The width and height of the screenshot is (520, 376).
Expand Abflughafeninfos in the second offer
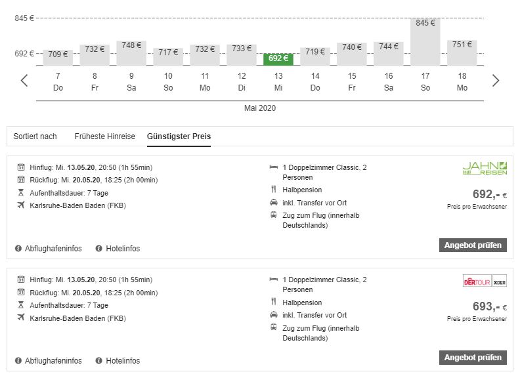coord(53,361)
